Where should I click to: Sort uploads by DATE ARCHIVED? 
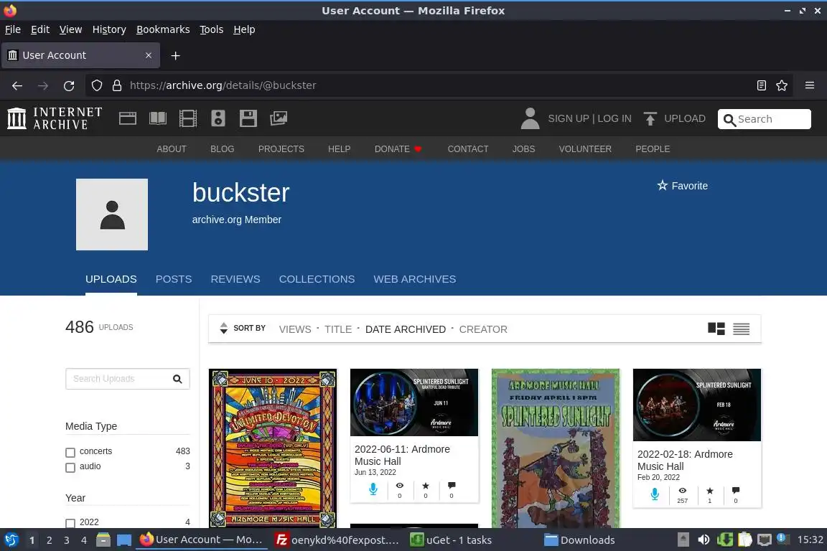click(406, 329)
